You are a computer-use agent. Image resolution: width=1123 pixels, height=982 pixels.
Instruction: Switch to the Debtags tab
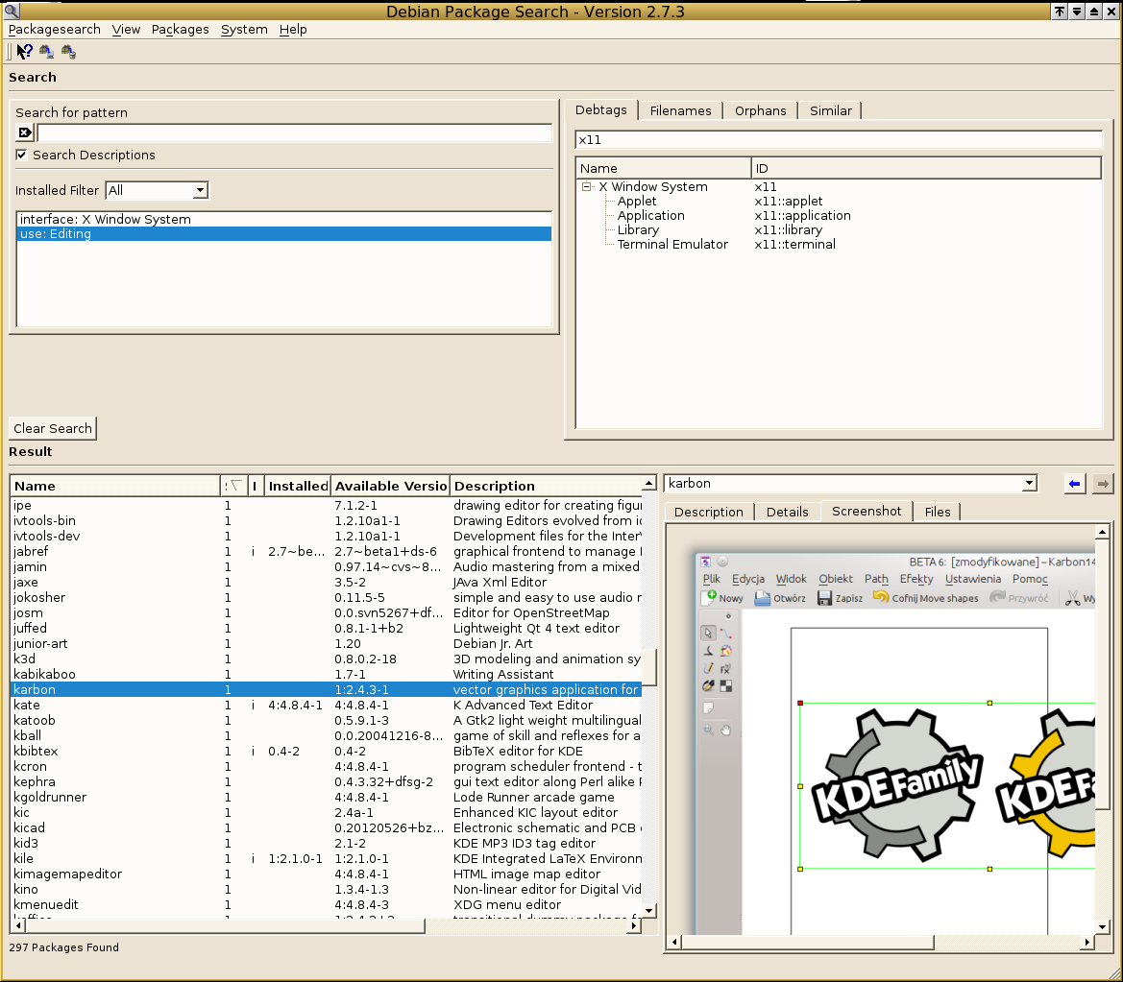(601, 109)
